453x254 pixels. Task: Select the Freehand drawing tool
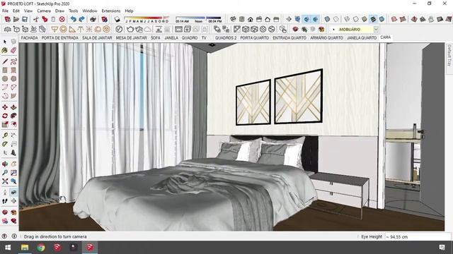click(x=13, y=61)
